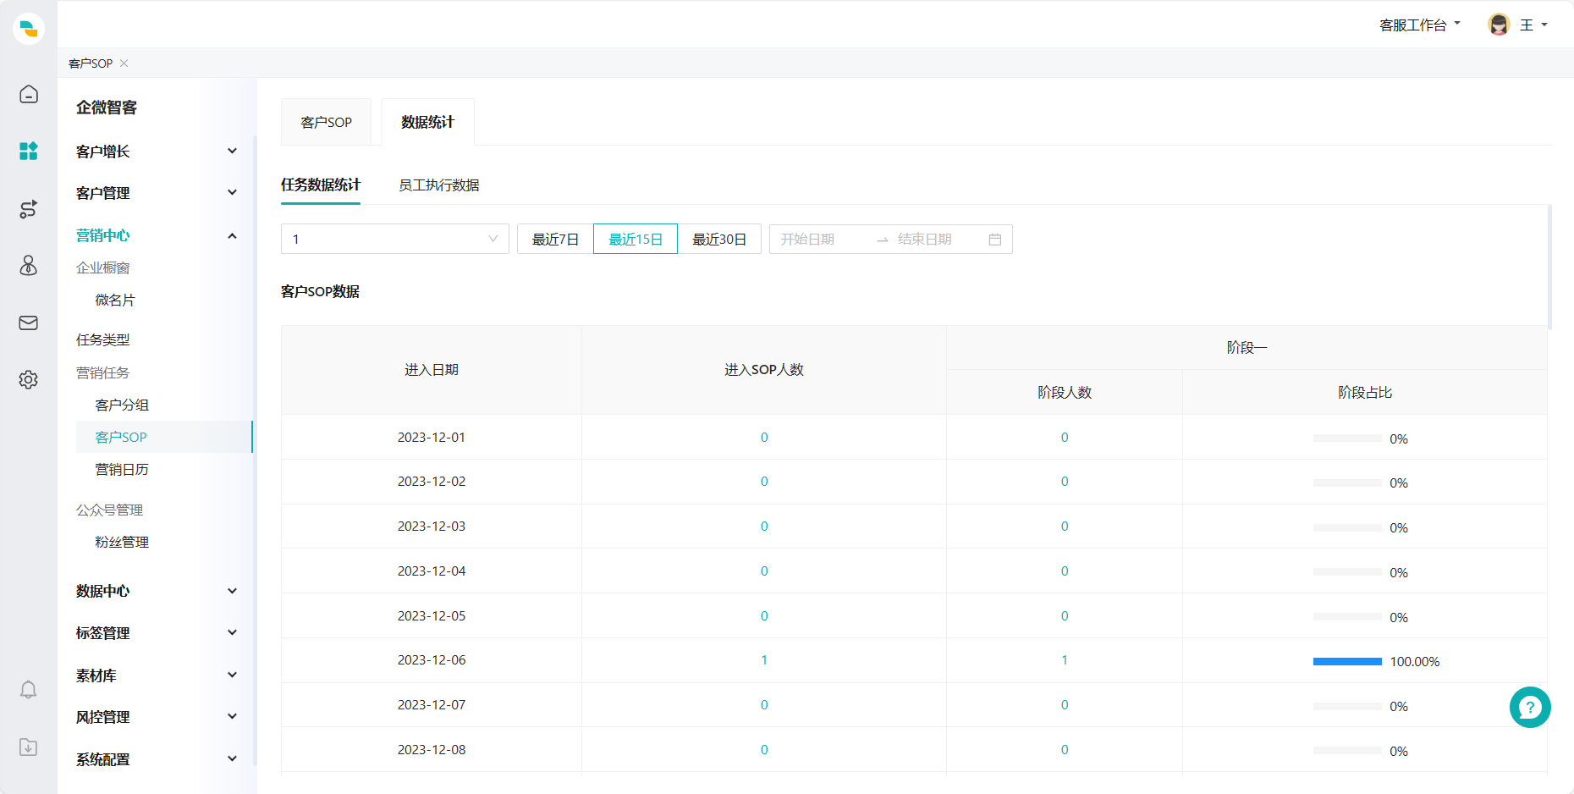This screenshot has width=1574, height=794.
Task: Open the home icon in left rail
Action: [x=29, y=94]
